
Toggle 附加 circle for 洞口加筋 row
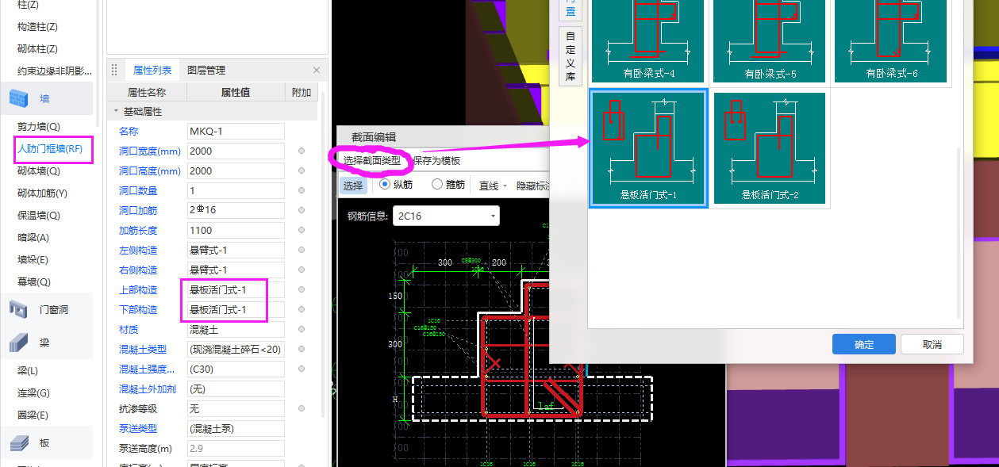302,210
